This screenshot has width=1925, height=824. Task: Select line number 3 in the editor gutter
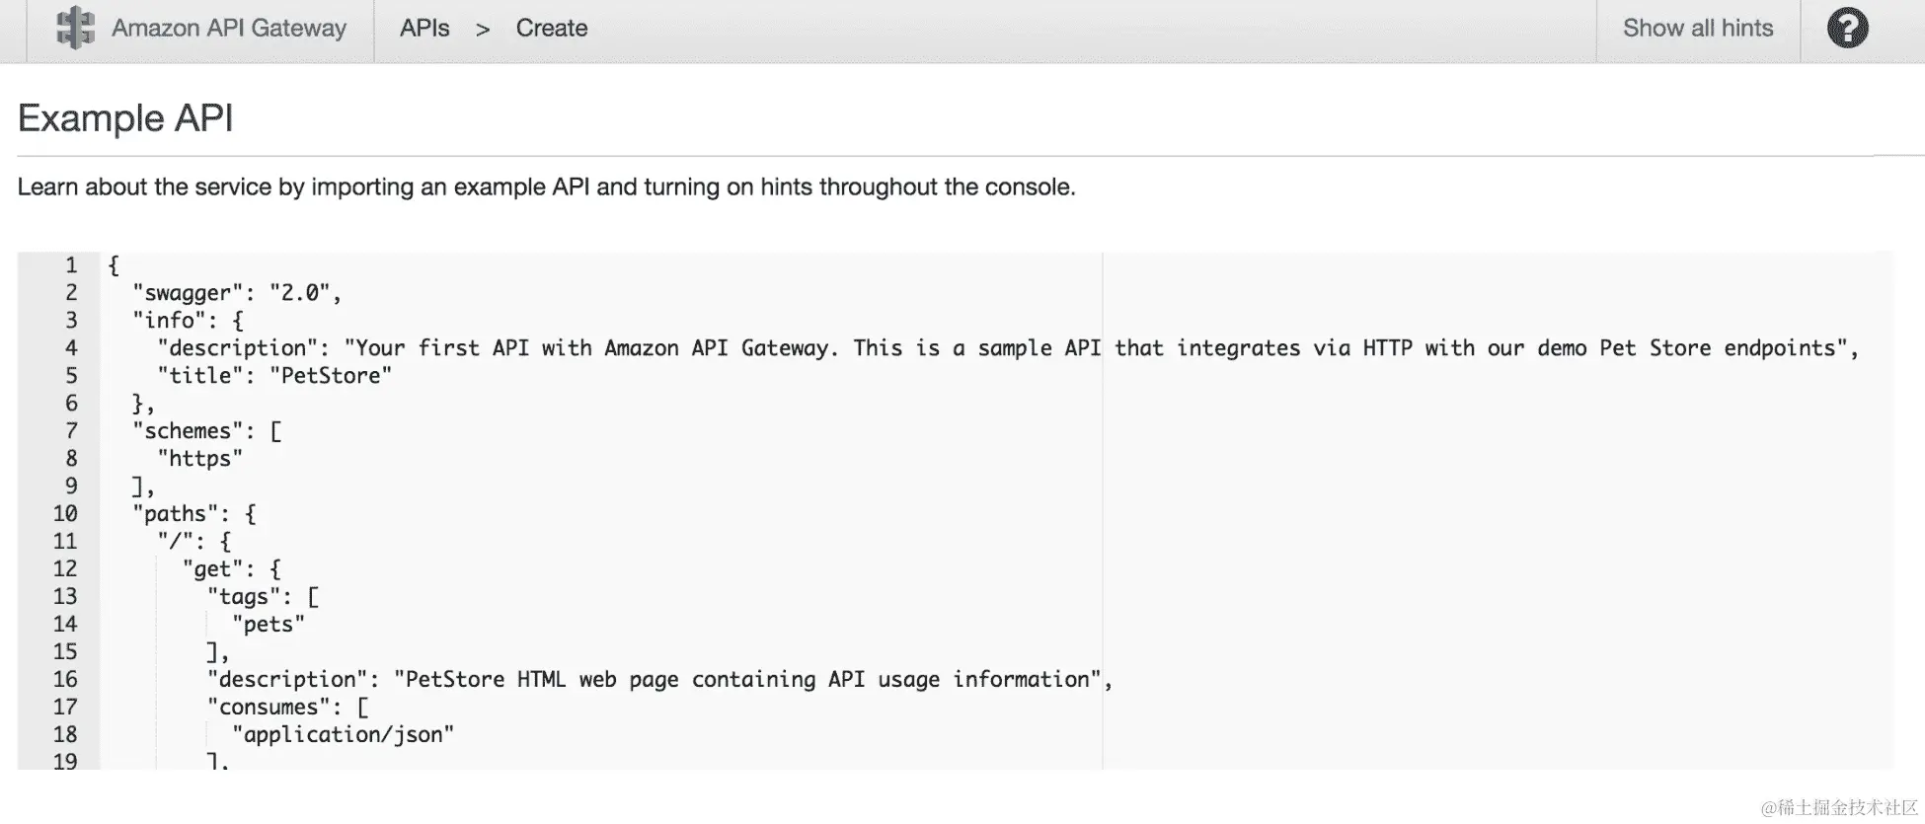tap(71, 320)
